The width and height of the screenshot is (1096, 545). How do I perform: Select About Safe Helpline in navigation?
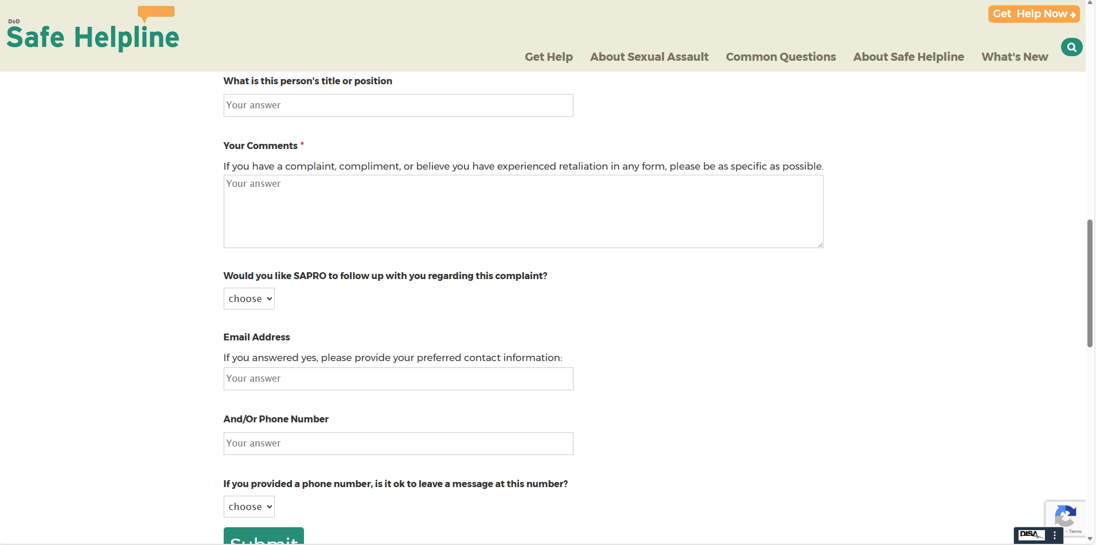click(908, 57)
